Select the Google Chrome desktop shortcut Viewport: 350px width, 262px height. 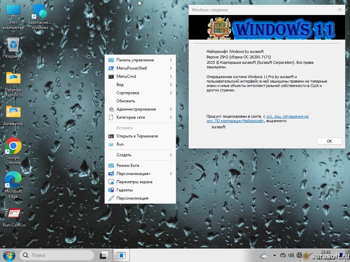coord(13,151)
